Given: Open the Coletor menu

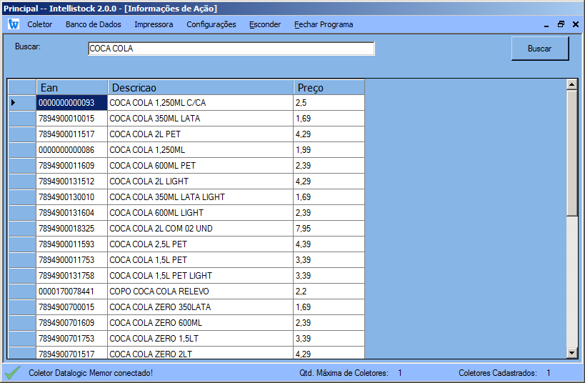Looking at the screenshot, I should point(39,24).
